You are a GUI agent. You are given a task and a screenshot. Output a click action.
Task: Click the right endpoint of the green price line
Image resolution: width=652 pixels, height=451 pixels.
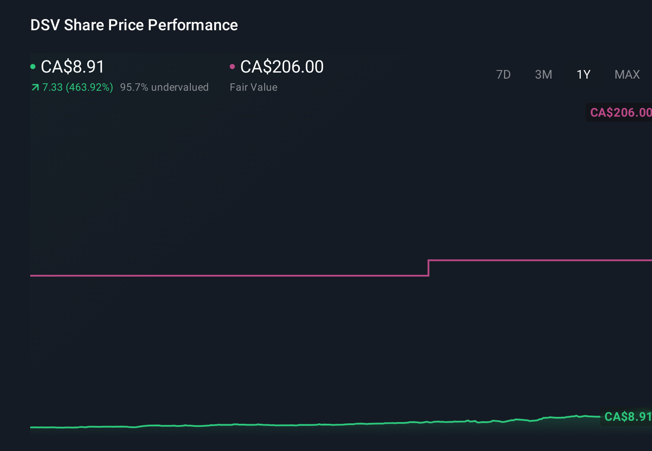tap(599, 417)
